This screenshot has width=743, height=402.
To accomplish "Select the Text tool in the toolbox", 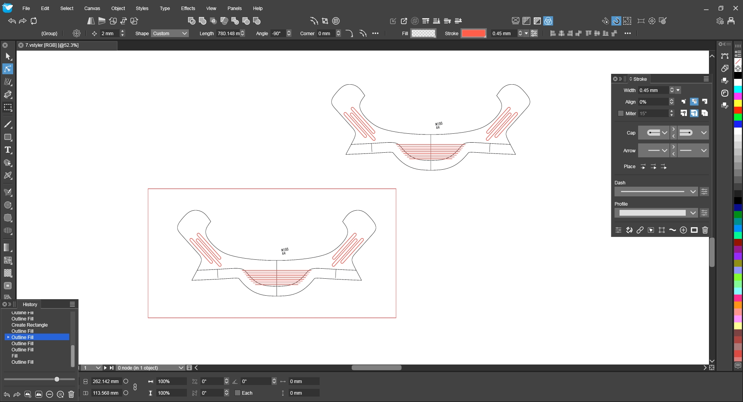I will pyautogui.click(x=8, y=150).
